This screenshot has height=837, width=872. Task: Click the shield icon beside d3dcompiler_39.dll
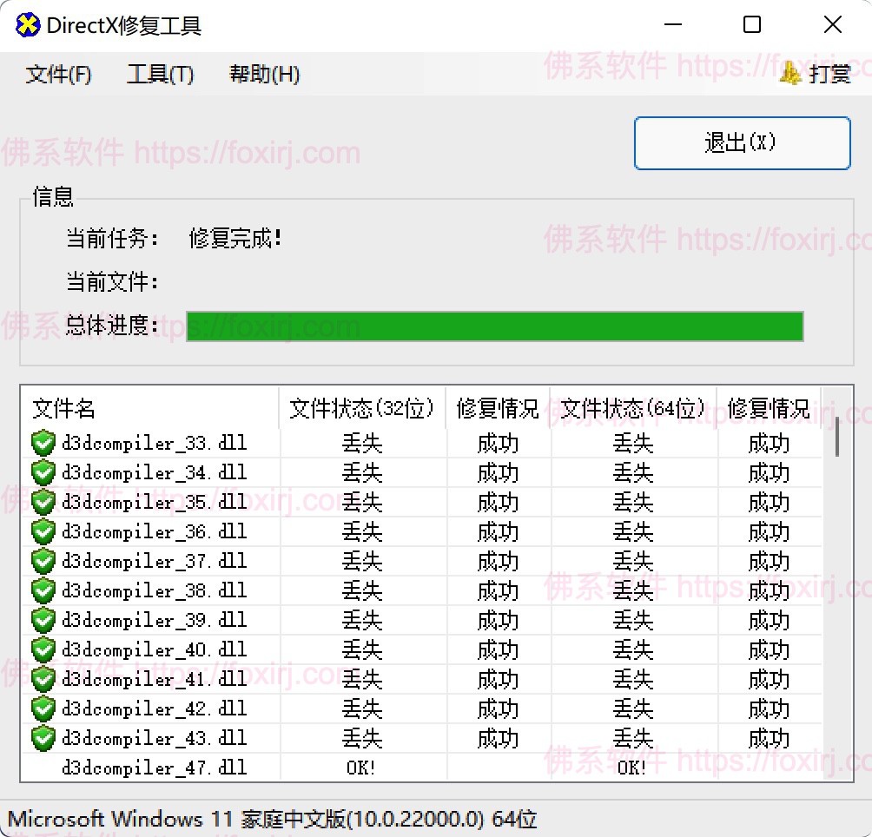[43, 621]
